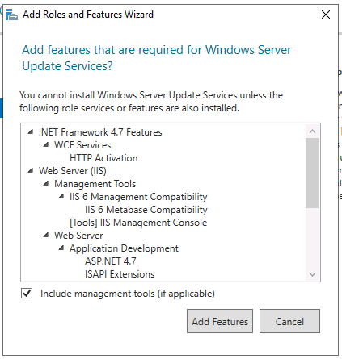Image resolution: width=342 pixels, height=359 pixels.
Task: Collapse the Web Server node
Action: [46, 235]
